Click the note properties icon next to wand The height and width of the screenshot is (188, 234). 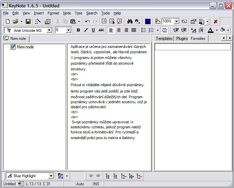pos(48,21)
